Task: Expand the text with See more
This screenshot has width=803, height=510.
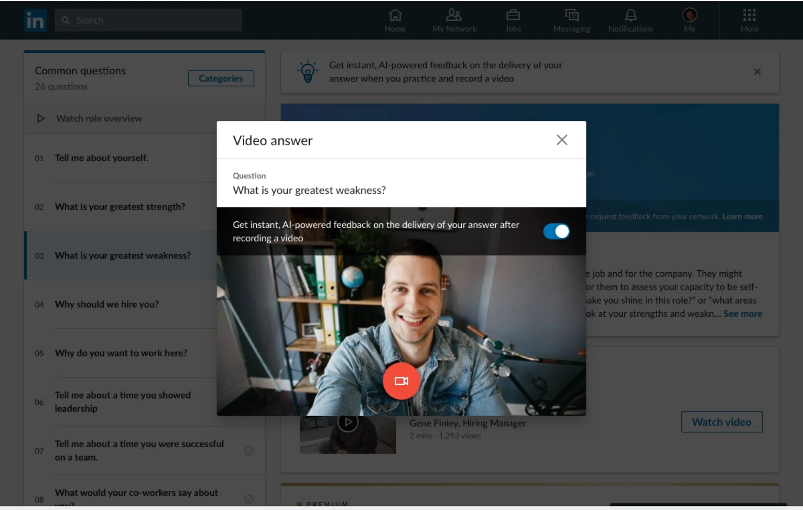Action: 743,314
